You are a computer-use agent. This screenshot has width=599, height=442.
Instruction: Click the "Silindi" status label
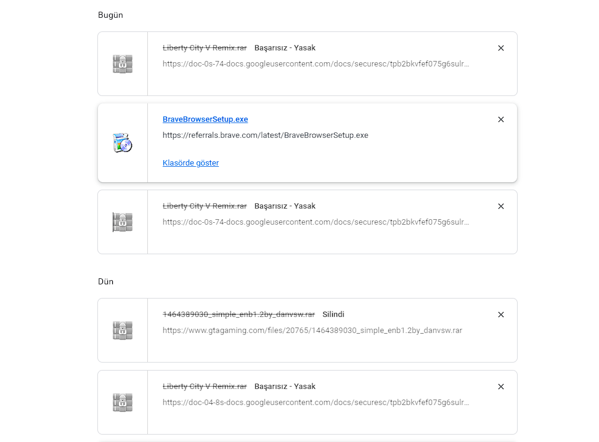click(x=333, y=315)
